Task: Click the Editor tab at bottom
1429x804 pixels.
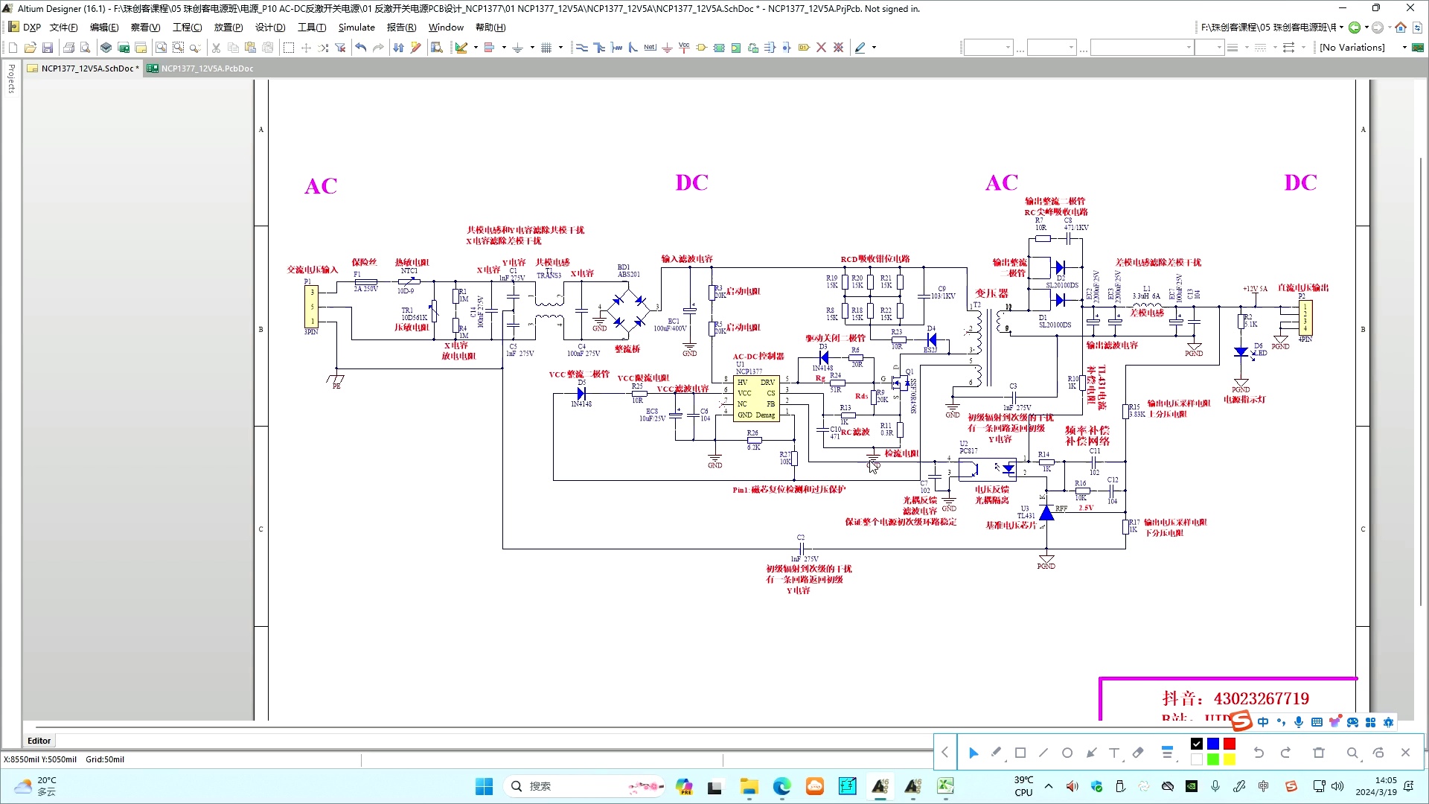Action: 39,741
